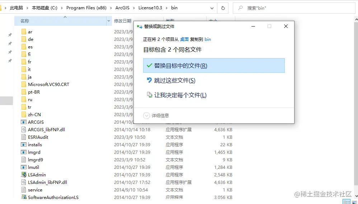Sort by 修改日期 column header

tap(123, 21)
